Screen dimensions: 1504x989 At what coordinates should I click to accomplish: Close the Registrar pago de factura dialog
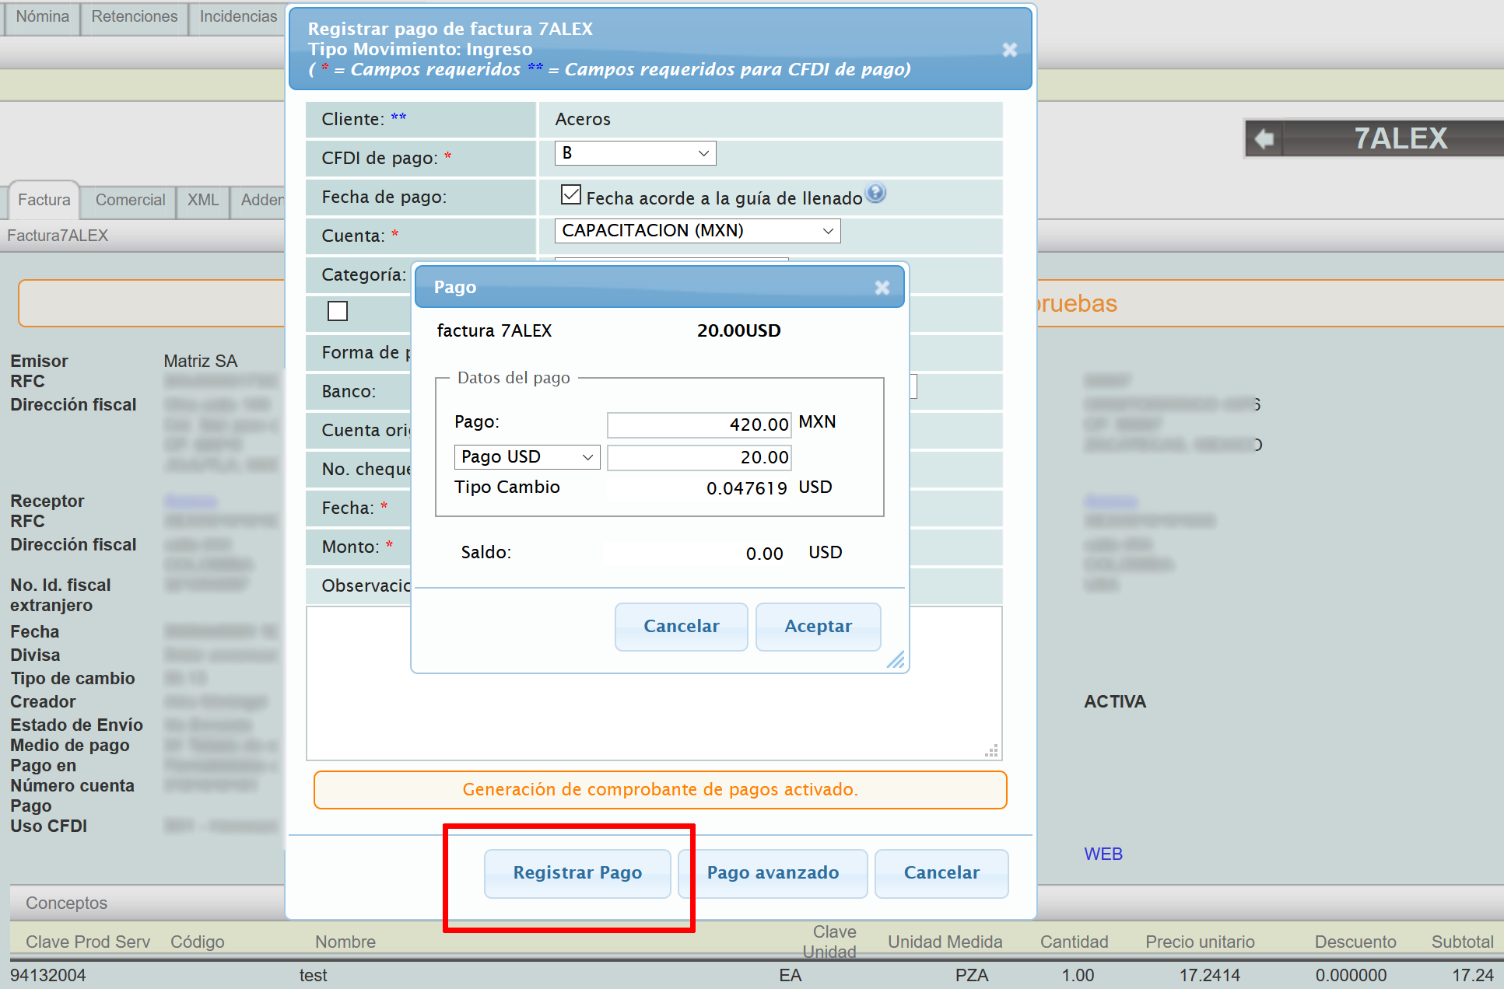tap(1009, 50)
